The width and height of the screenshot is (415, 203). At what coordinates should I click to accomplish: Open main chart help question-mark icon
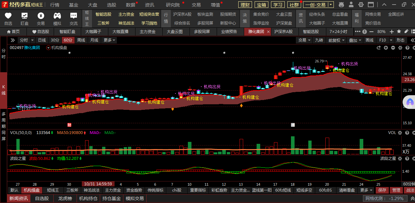click(x=407, y=48)
